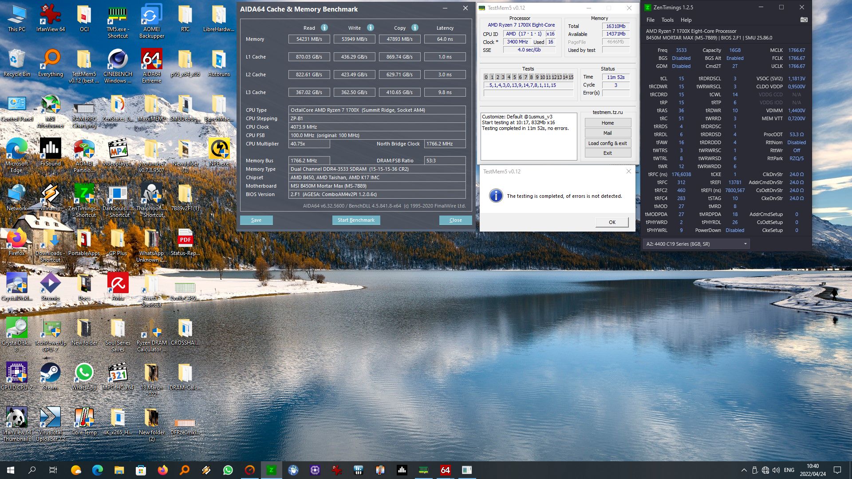Select the CrystalDisk... 8 desktop icon

[17, 335]
